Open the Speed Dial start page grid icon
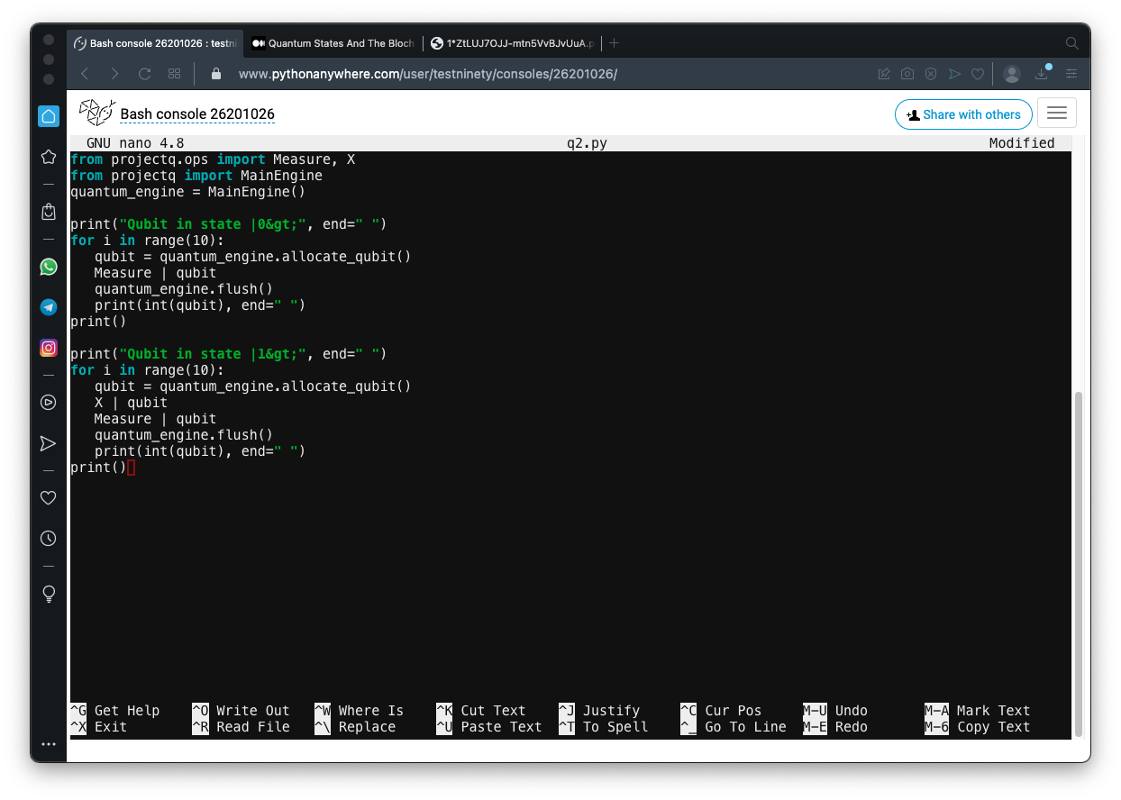1121x800 pixels. point(175,74)
